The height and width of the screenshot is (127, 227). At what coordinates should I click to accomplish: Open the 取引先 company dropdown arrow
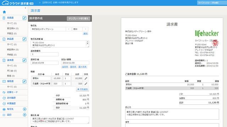coord(68,29)
